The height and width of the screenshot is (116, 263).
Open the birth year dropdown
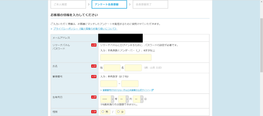[107, 99]
